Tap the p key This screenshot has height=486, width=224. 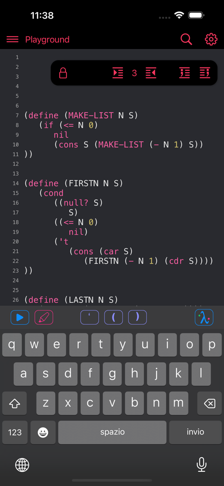click(x=212, y=345)
